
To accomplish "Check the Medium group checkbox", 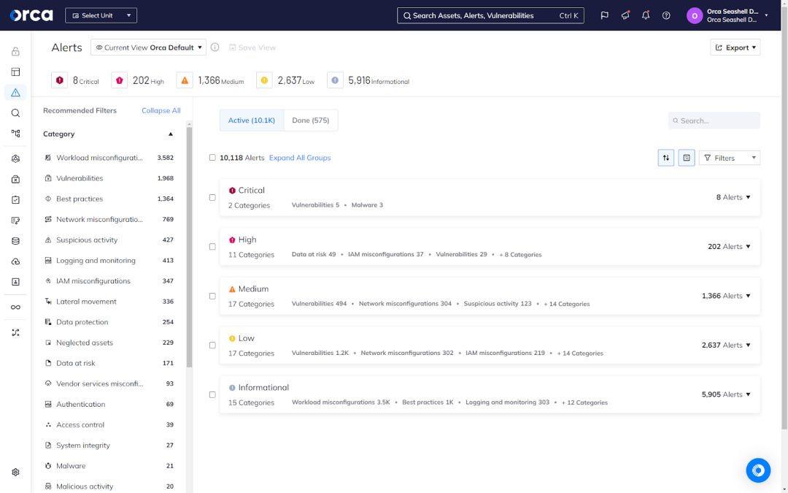I will coord(212,297).
